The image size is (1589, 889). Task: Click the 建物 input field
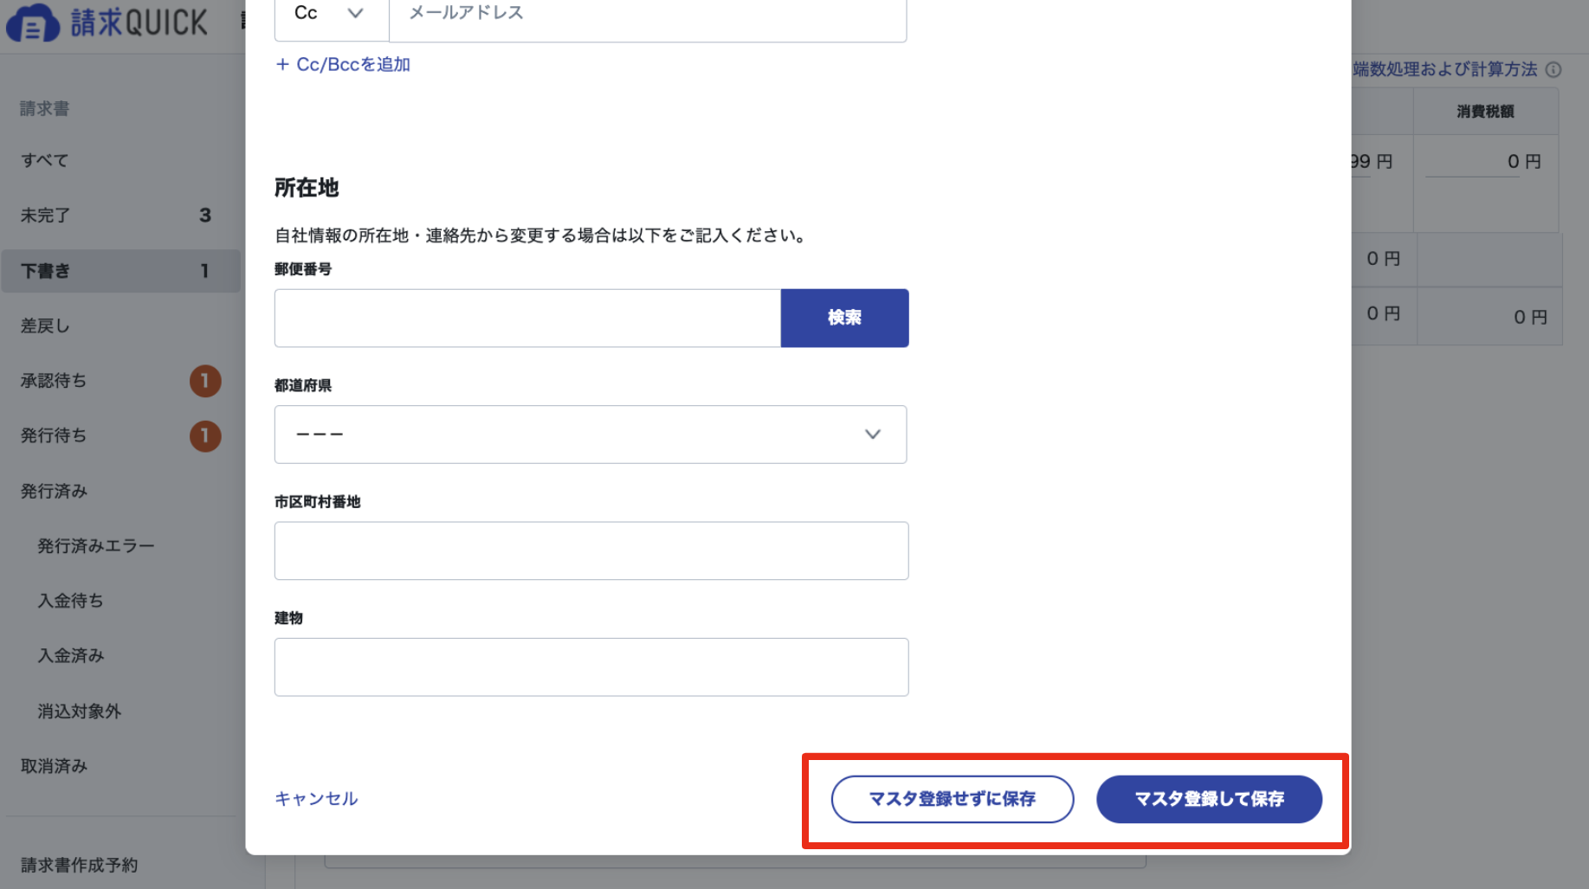pos(591,667)
